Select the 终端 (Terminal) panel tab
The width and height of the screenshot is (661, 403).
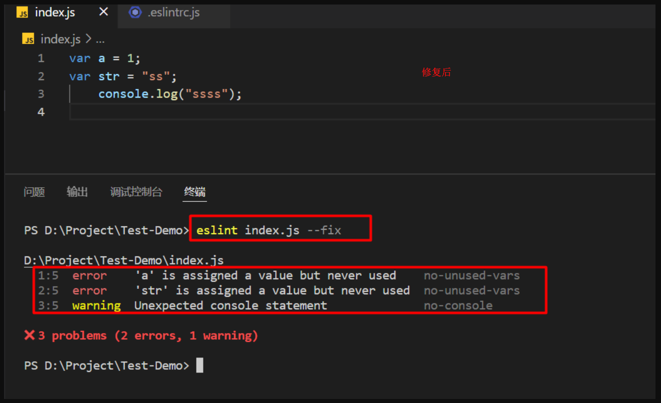195,192
